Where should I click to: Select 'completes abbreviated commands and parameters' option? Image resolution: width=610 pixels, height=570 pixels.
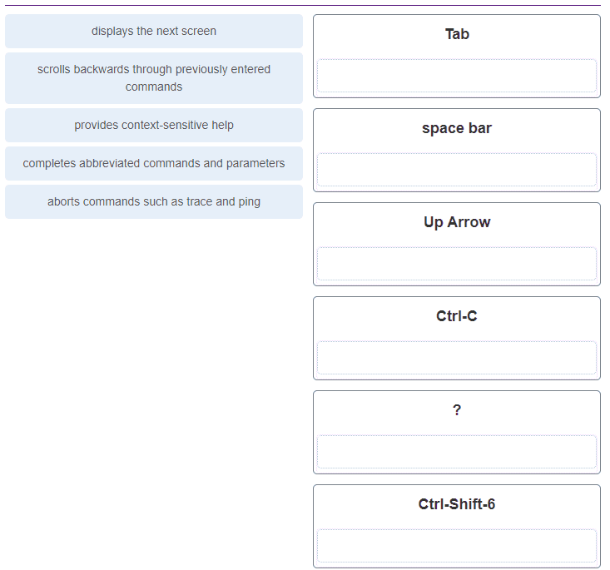coord(154,164)
